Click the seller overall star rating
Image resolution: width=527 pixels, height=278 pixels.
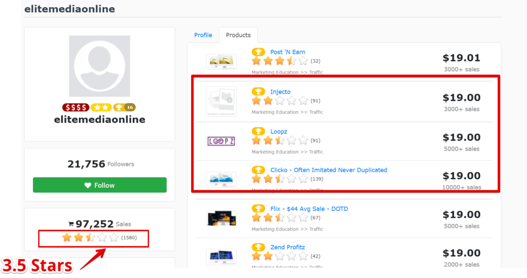[91, 238]
